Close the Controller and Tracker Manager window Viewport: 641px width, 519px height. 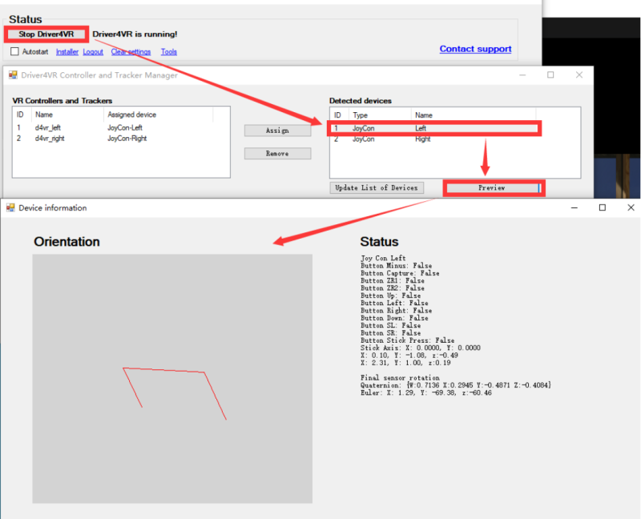[579, 75]
